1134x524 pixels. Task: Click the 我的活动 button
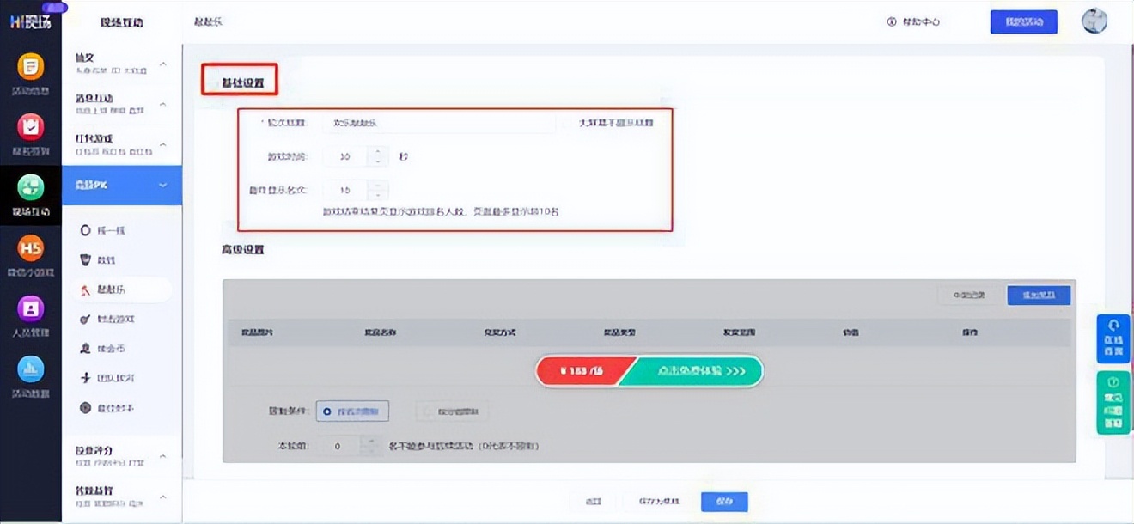click(x=1024, y=21)
